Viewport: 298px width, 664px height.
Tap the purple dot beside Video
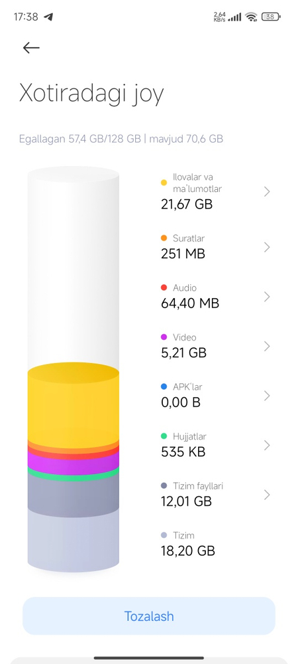coord(164,337)
